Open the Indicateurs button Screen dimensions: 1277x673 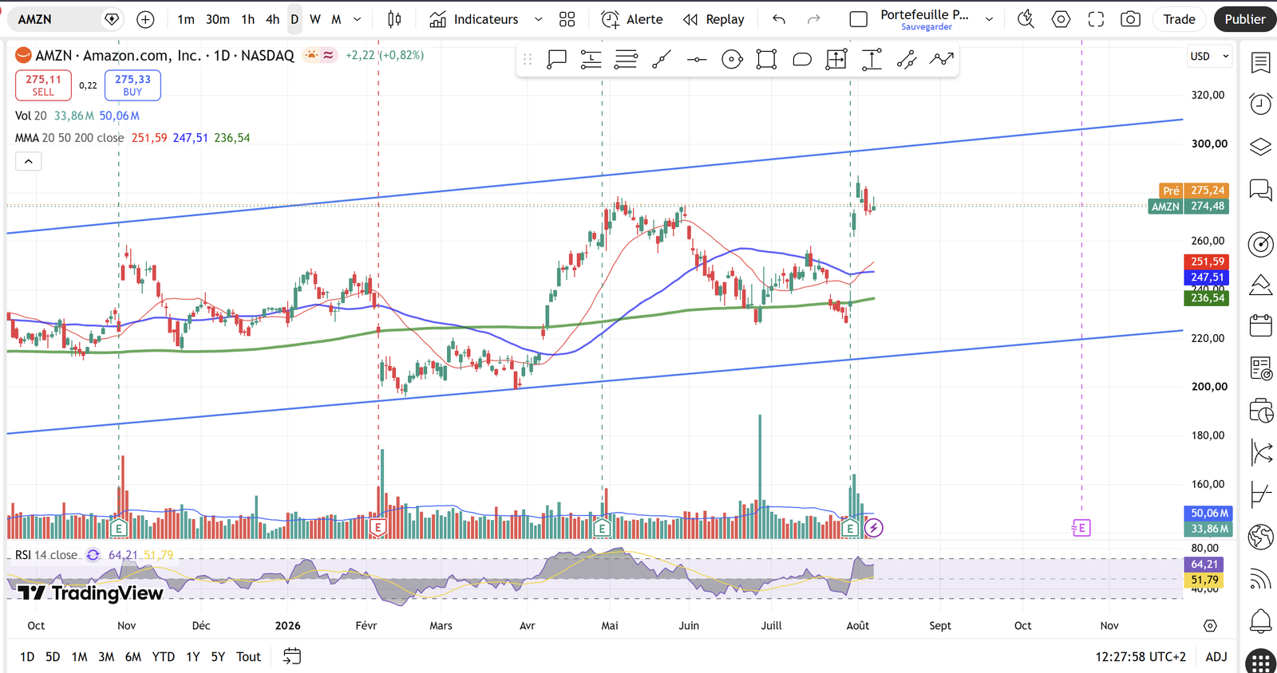coord(474,19)
